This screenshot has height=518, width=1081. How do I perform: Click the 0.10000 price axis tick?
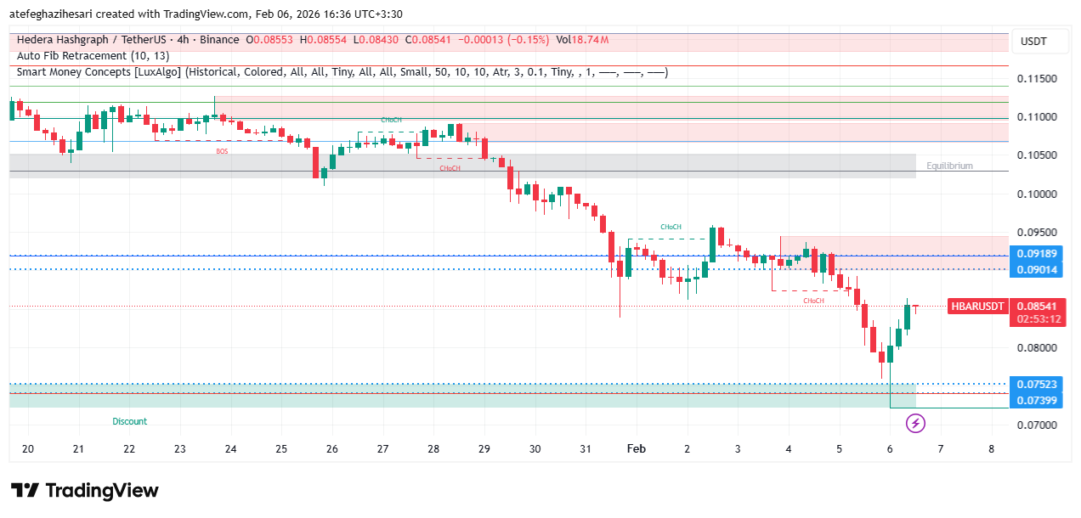pyautogui.click(x=1037, y=194)
